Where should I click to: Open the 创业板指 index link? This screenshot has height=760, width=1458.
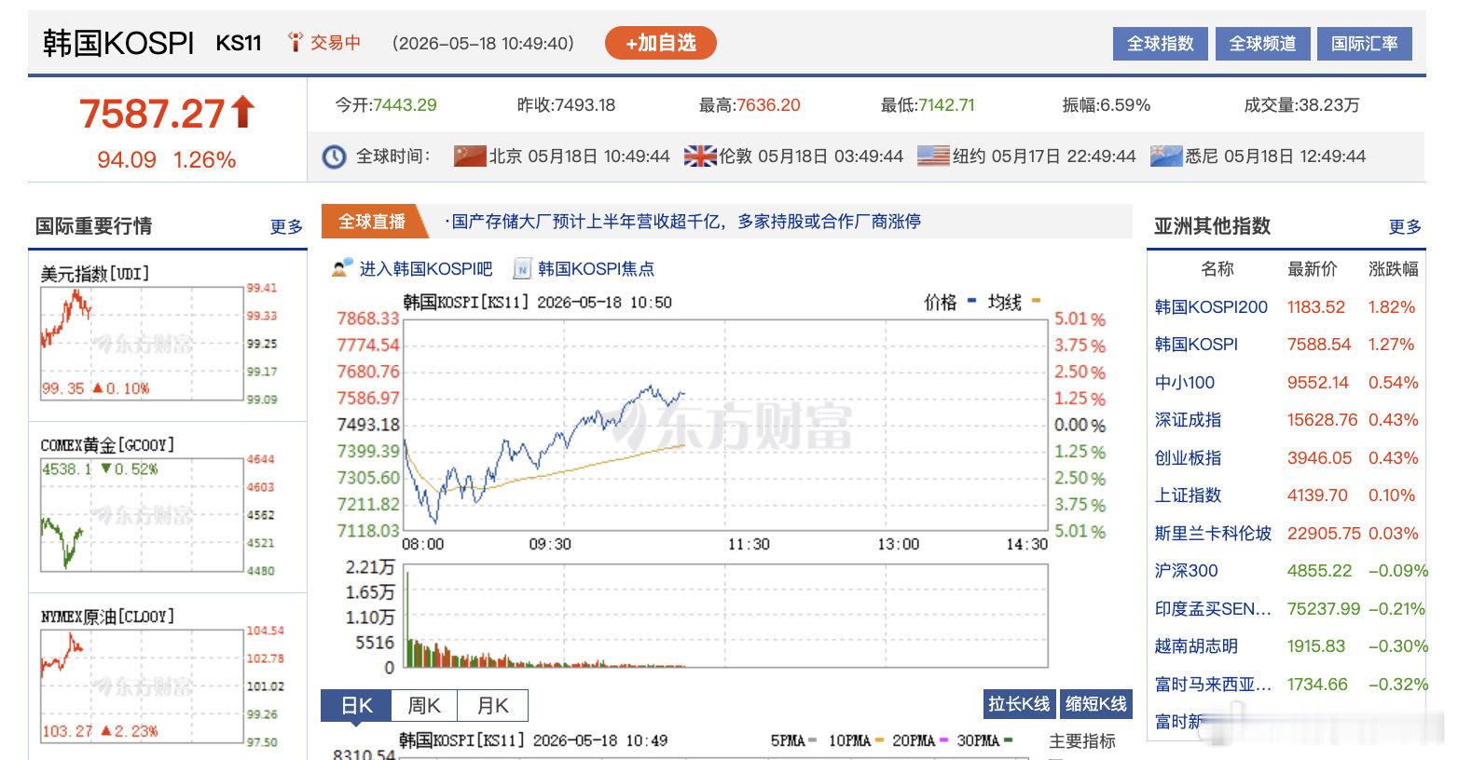click(1188, 458)
